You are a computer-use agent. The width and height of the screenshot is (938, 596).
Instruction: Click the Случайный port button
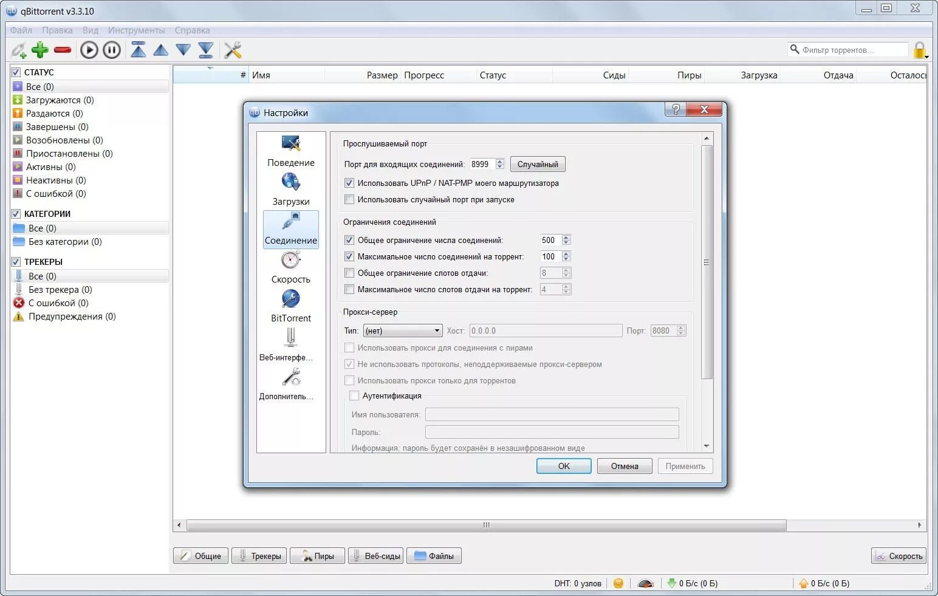538,164
